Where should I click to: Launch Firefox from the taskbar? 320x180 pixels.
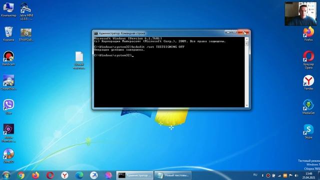[35, 175]
